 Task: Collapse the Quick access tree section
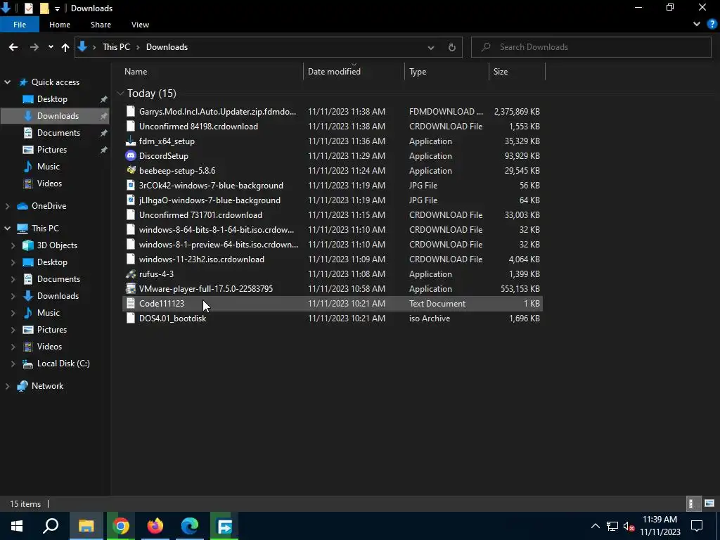click(x=7, y=82)
